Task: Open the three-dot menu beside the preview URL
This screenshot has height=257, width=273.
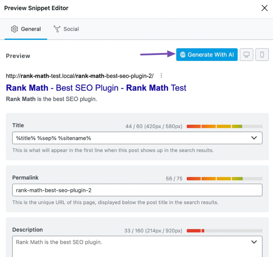Action: point(161,76)
